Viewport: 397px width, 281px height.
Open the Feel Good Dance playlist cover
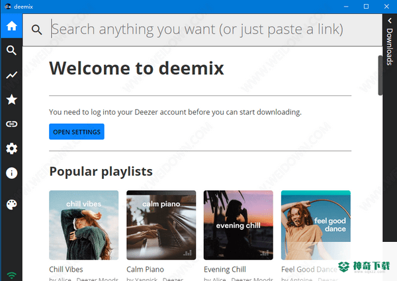(316, 225)
